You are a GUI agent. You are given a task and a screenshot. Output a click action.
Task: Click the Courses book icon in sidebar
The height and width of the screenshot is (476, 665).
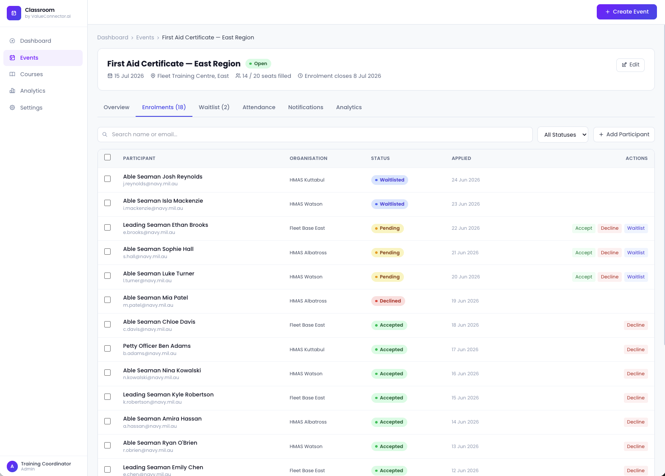coord(12,74)
